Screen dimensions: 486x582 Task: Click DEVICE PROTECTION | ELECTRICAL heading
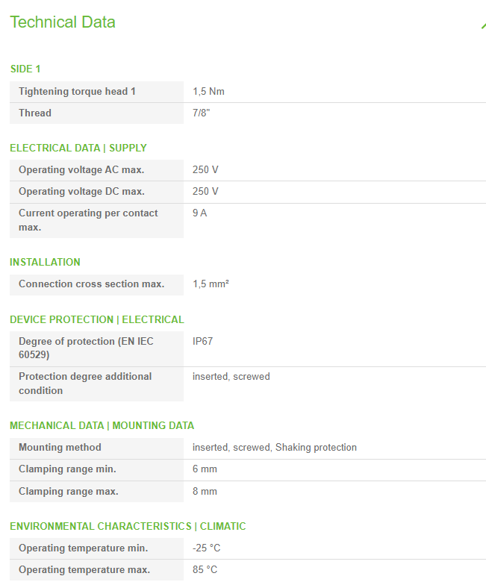pyautogui.click(x=97, y=319)
